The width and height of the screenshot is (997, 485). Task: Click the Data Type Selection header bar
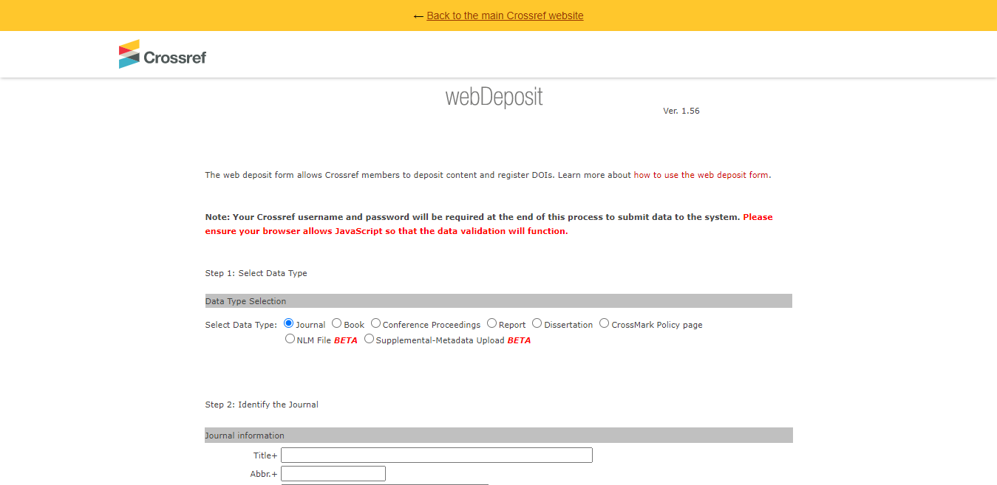[x=498, y=300]
